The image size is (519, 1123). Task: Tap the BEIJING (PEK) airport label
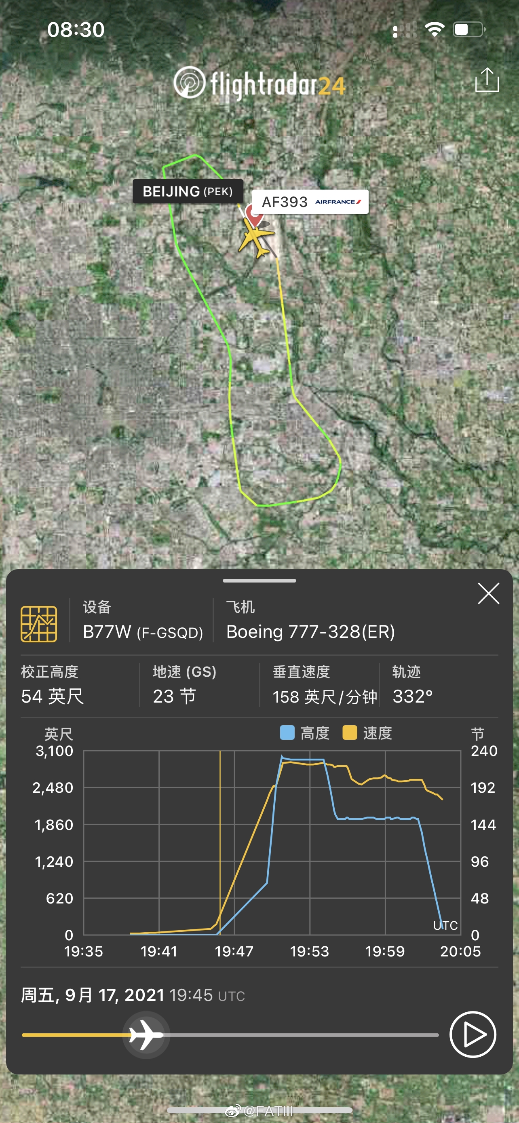coord(188,191)
